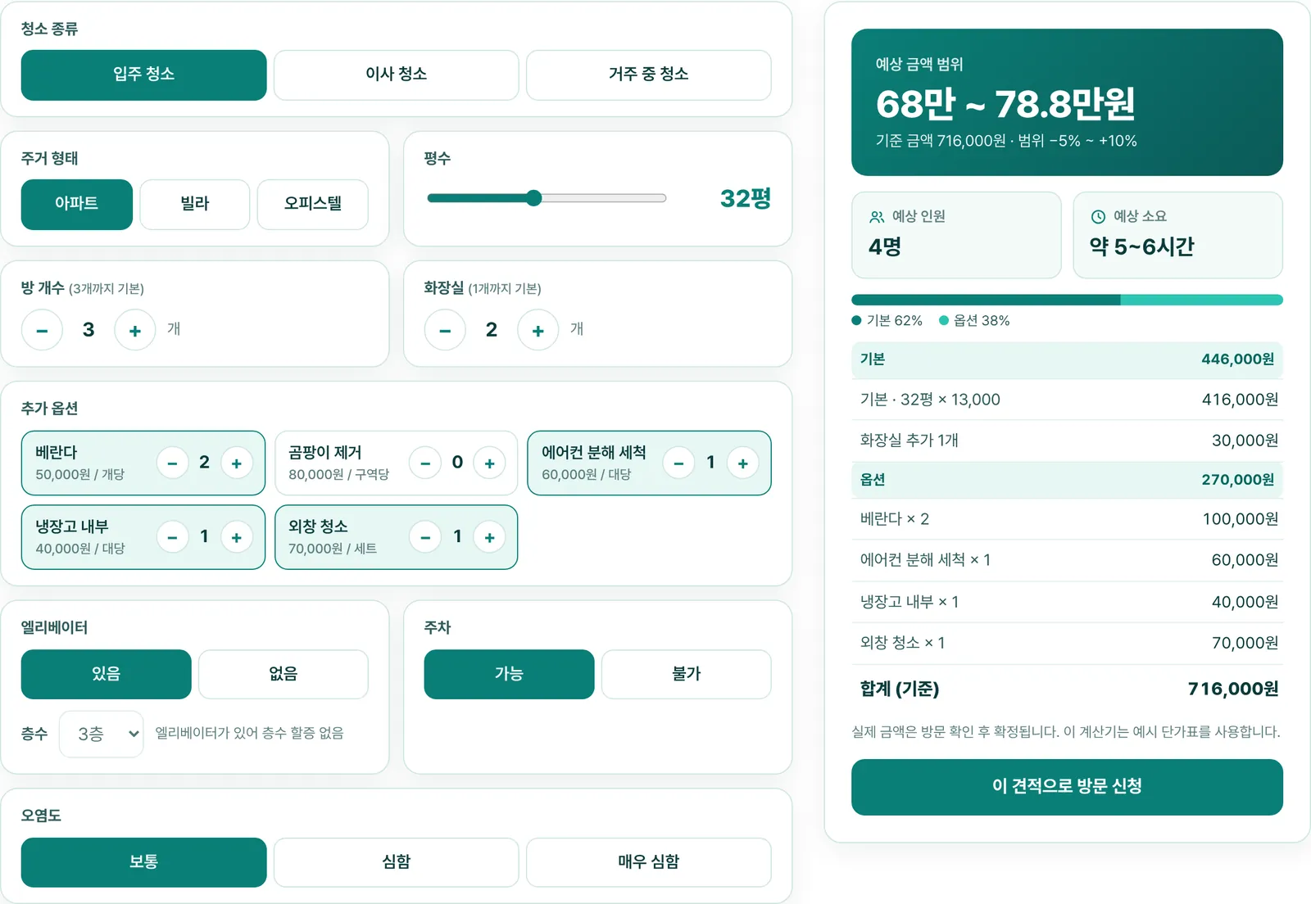Decrease the bathroom count with the minus icon

[445, 330]
